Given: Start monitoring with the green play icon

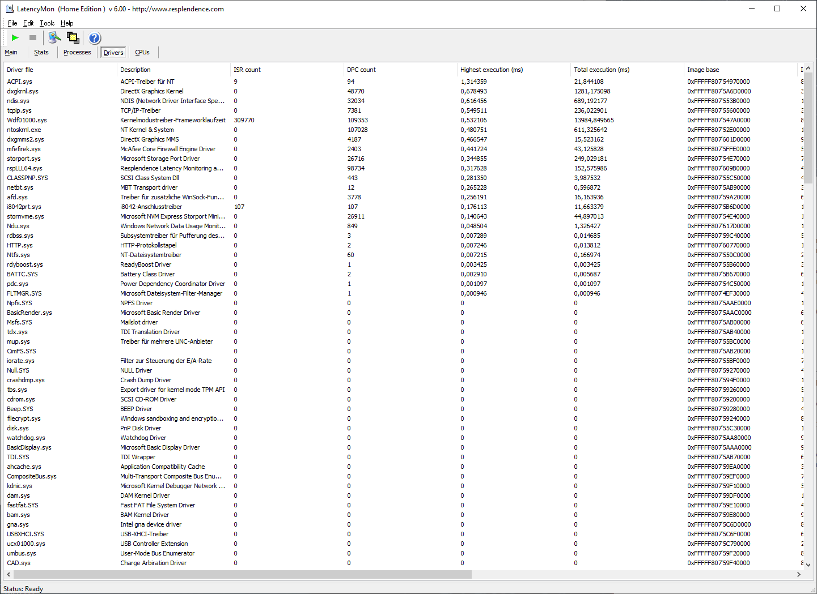Looking at the screenshot, I should [15, 38].
